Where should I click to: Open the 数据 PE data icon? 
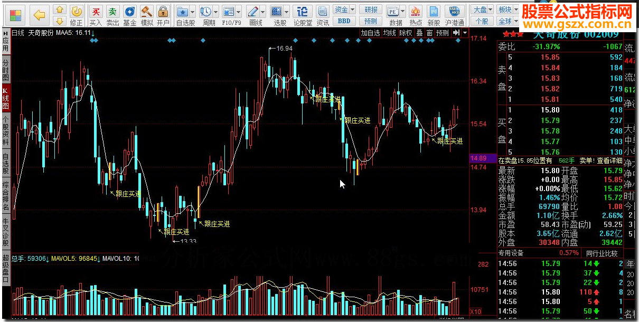[393, 11]
